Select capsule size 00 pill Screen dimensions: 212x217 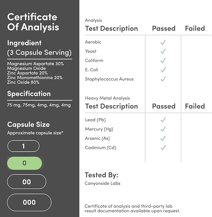coord(27,182)
